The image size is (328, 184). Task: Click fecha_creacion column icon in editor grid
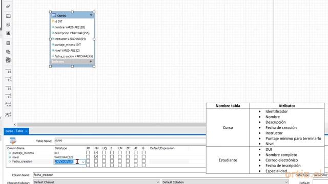[10, 162]
